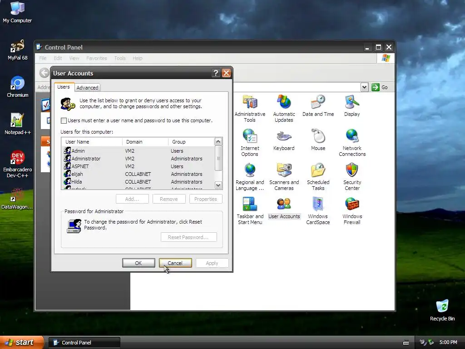Select Recycle Bin on desktop

pyautogui.click(x=442, y=310)
